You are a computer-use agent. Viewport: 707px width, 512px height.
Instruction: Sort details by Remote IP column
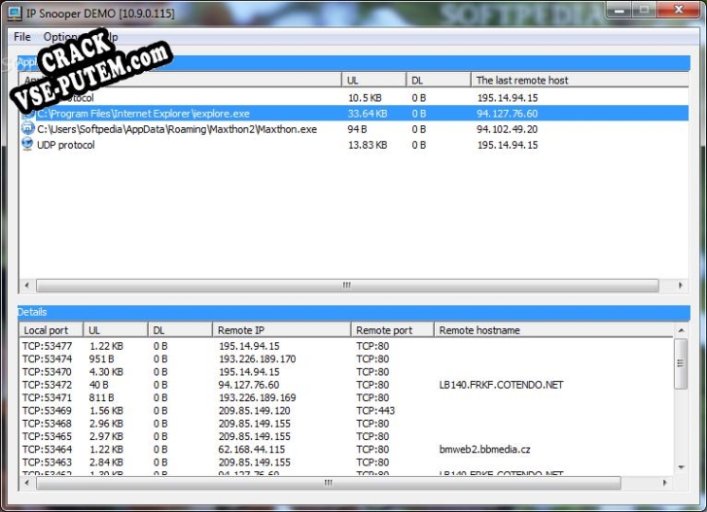[x=281, y=330]
